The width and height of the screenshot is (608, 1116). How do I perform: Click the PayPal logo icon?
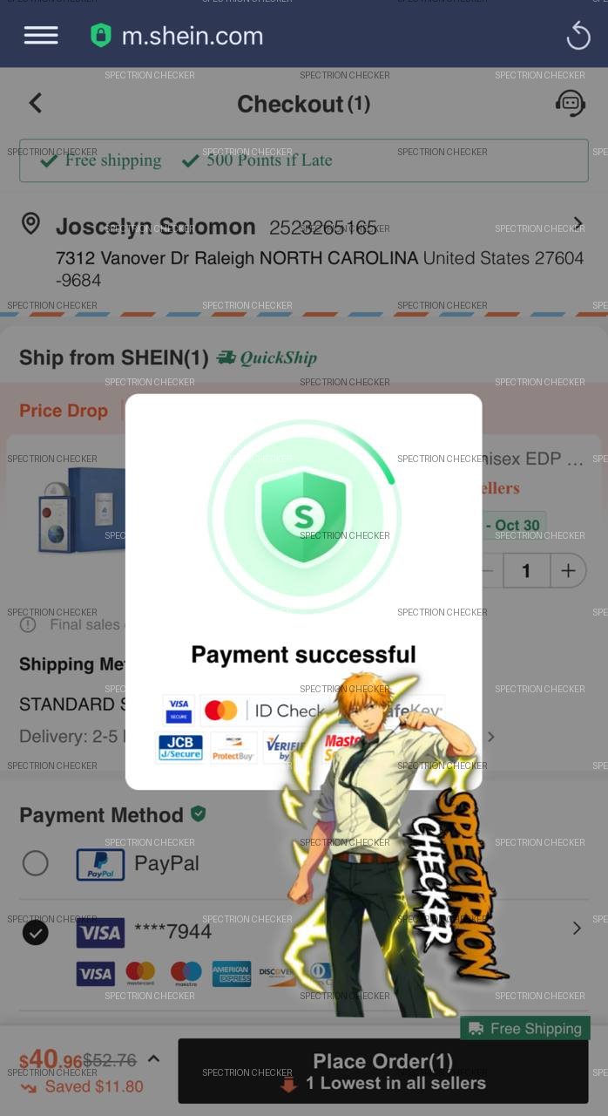coord(100,864)
